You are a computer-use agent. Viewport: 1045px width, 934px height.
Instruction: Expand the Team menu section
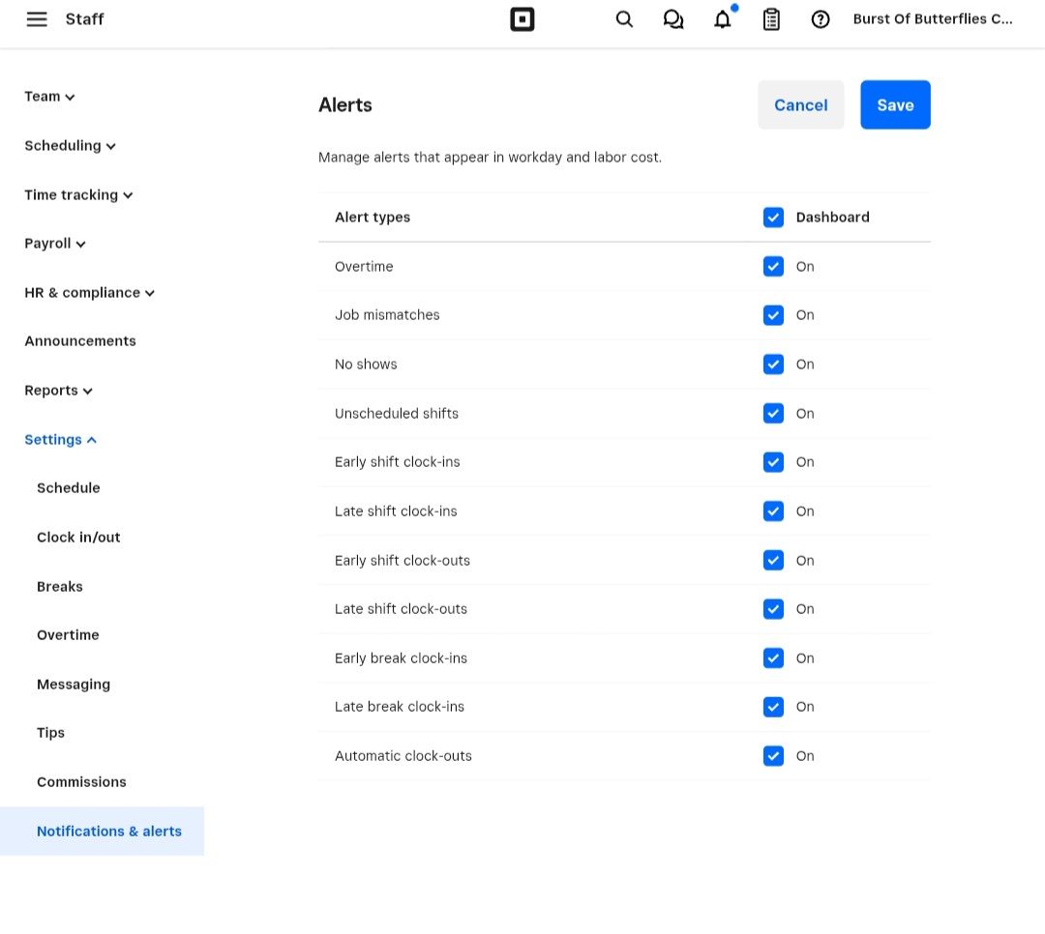coord(49,97)
